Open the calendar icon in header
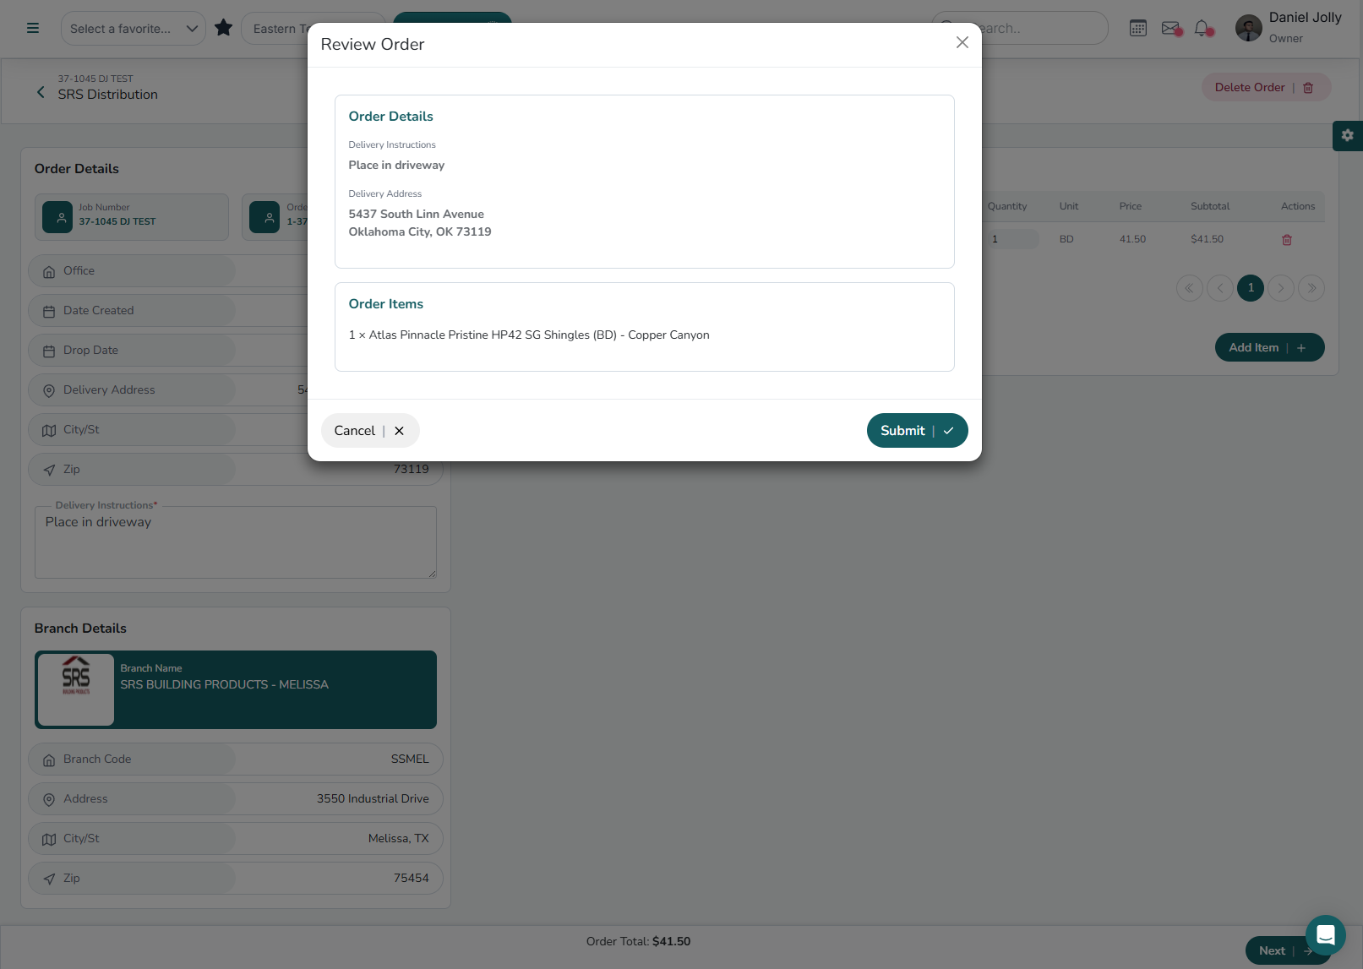The width and height of the screenshot is (1363, 969). coord(1138,28)
